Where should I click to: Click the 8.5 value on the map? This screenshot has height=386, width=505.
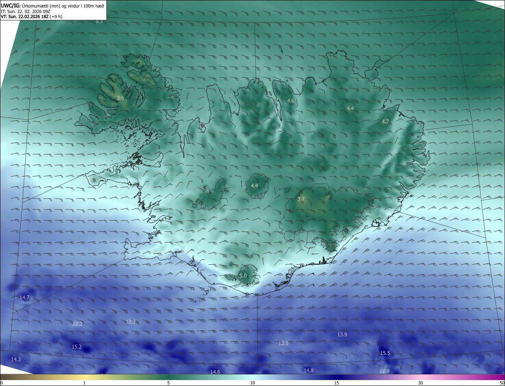coord(279,130)
